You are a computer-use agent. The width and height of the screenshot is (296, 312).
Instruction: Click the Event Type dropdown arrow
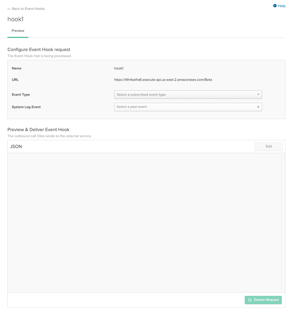point(258,94)
